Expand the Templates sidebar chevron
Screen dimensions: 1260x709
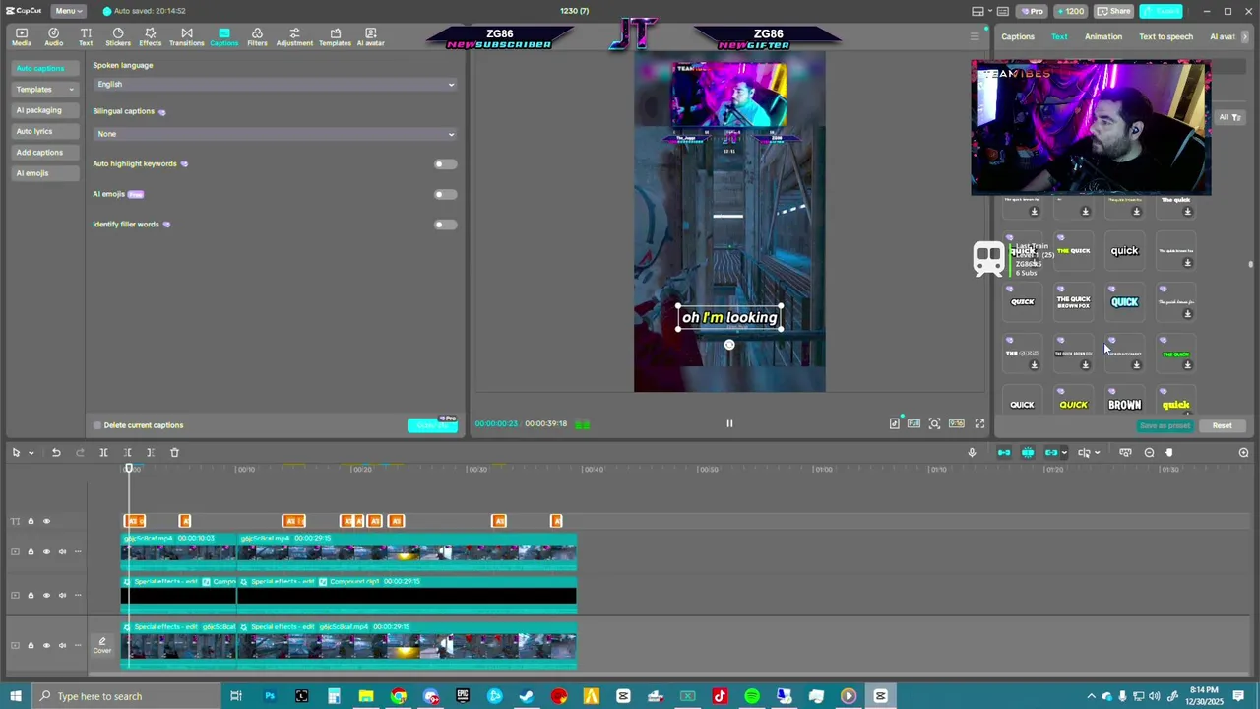[x=71, y=90]
